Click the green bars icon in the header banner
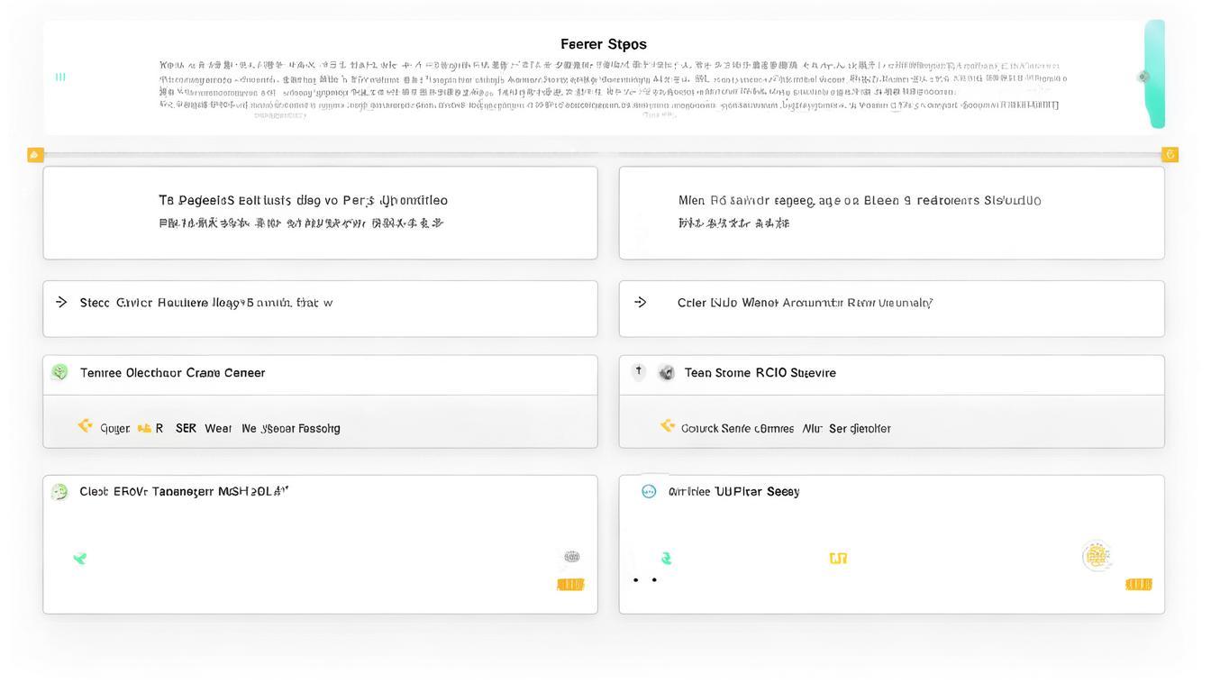 coord(59,77)
